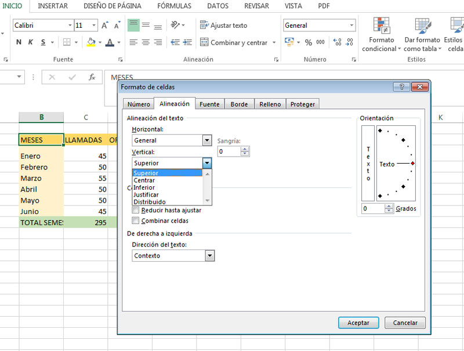464x351 pixels.
Task: Select Justificar in the vertical list
Action: point(167,195)
